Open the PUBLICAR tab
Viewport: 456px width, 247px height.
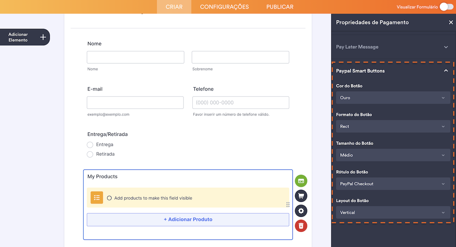click(x=279, y=6)
